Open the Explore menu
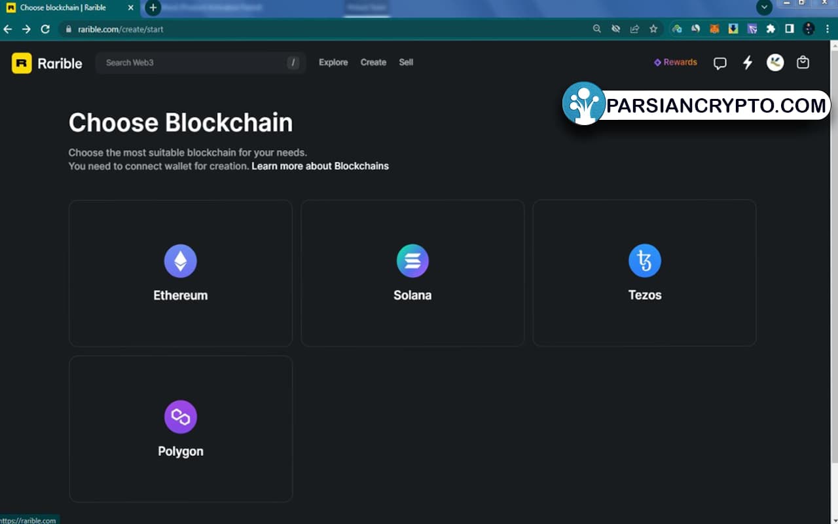Screen dimensions: 838x524 pyautogui.click(x=333, y=62)
